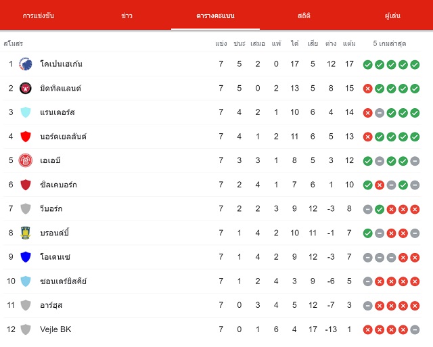Click มิดทิลแลนด์'s red loss result icon
Viewport: 433px width, 347px height.
tap(367, 89)
